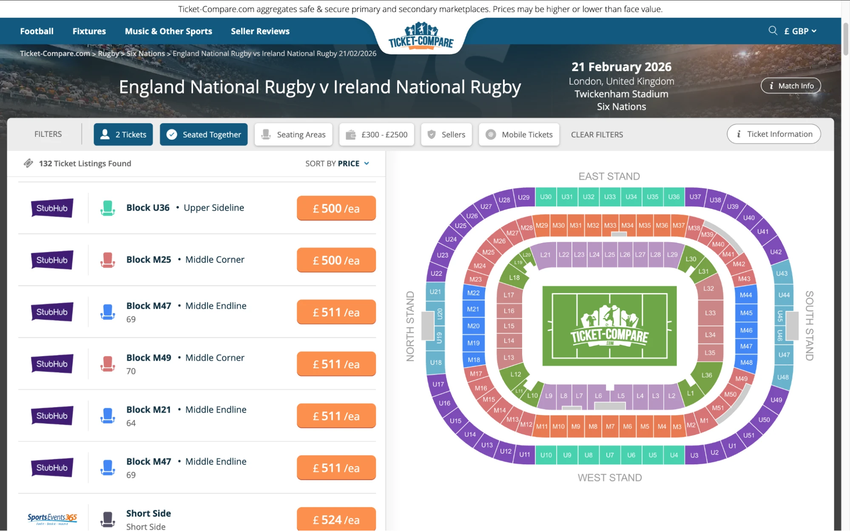
Task: Open the Music & Other Sports menu
Action: point(168,31)
